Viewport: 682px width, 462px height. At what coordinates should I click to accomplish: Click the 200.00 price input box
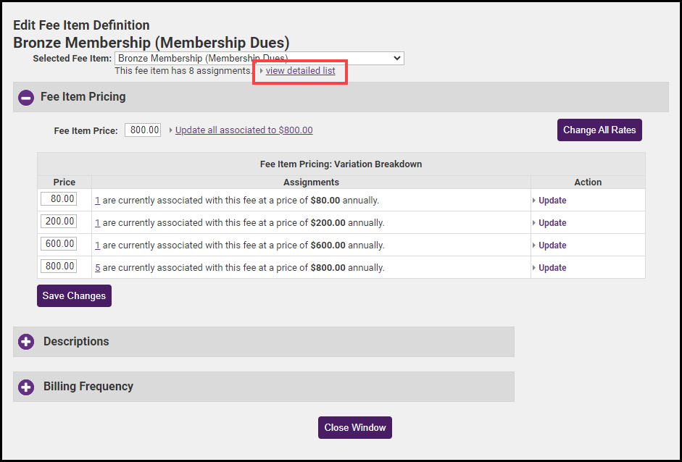point(59,222)
